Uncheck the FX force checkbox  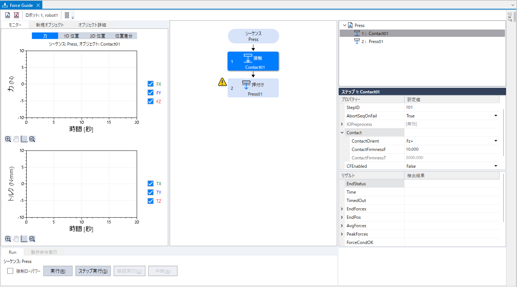click(x=150, y=84)
